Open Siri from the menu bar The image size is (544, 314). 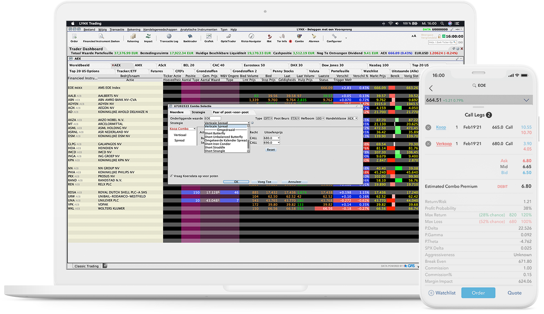450,24
